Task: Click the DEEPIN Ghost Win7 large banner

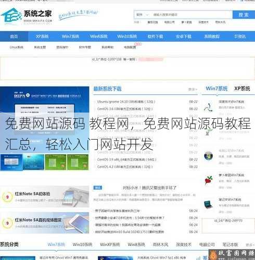Action: (x=45, y=120)
